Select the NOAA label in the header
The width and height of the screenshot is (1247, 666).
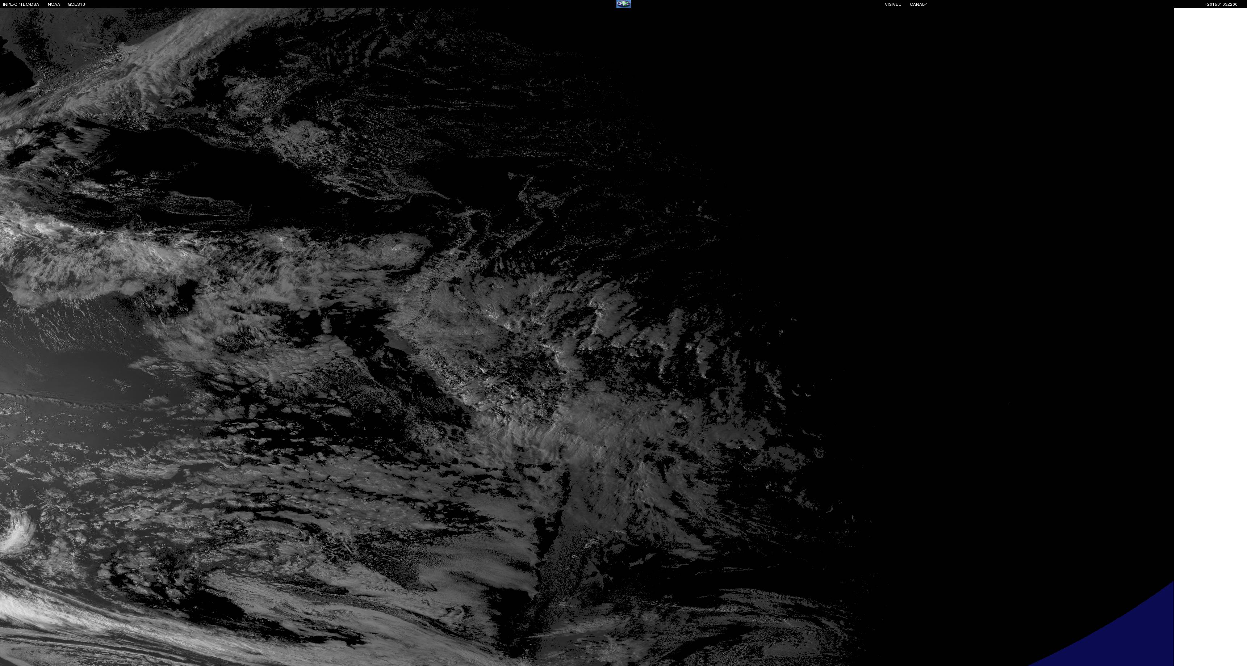point(54,4)
